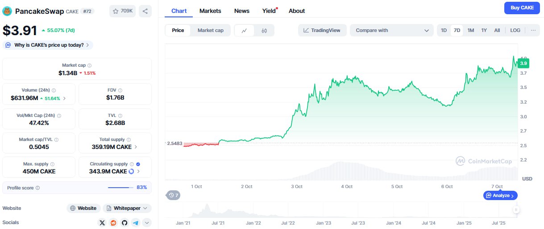Open the Telegram social link

135,222
